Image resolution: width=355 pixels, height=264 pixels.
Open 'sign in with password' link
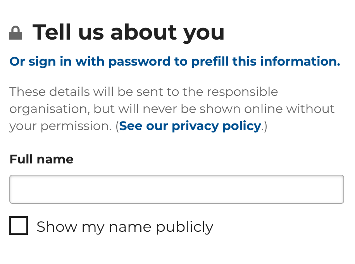(x=174, y=61)
